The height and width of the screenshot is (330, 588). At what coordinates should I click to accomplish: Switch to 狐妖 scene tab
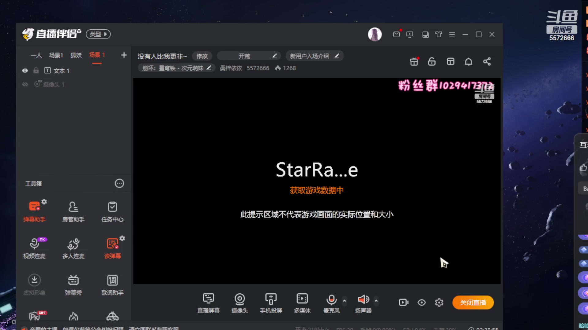[76, 55]
